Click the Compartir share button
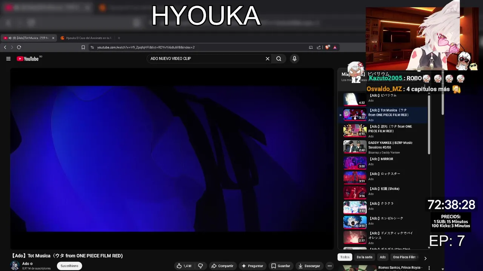Viewport: 483px width, 271px height. pyautogui.click(x=222, y=266)
